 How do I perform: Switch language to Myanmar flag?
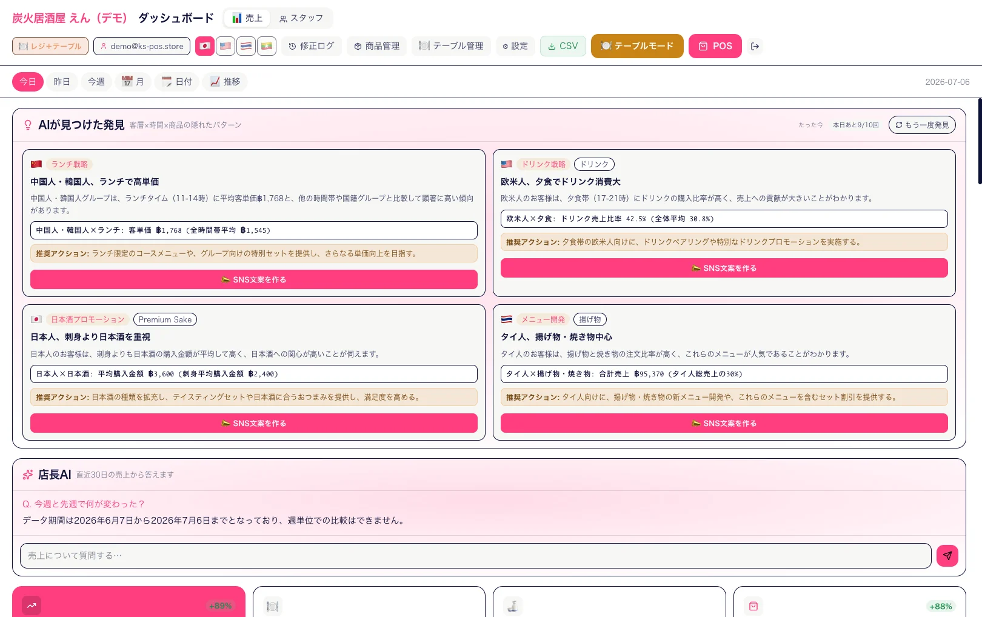tap(267, 46)
